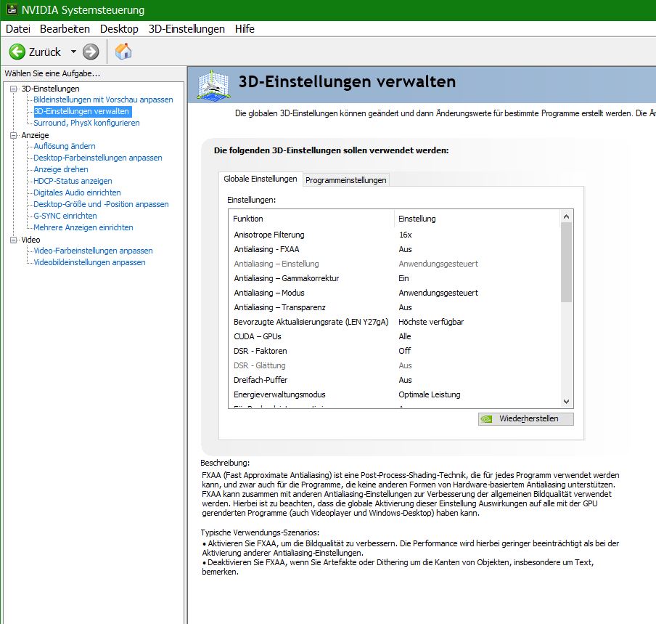This screenshot has width=656, height=624.
Task: Select the Anisotrope Filterung row
Action: click(x=394, y=235)
